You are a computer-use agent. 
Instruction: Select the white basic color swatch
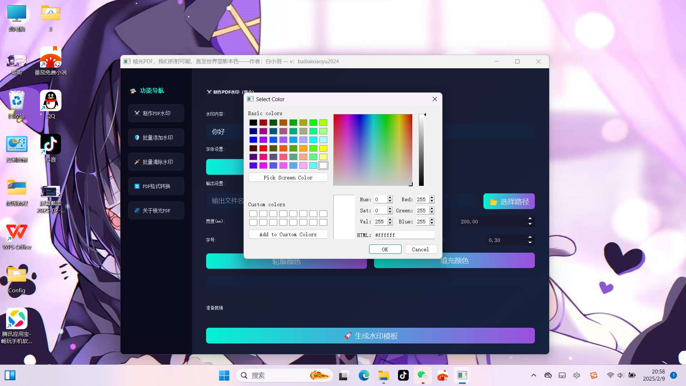click(323, 165)
